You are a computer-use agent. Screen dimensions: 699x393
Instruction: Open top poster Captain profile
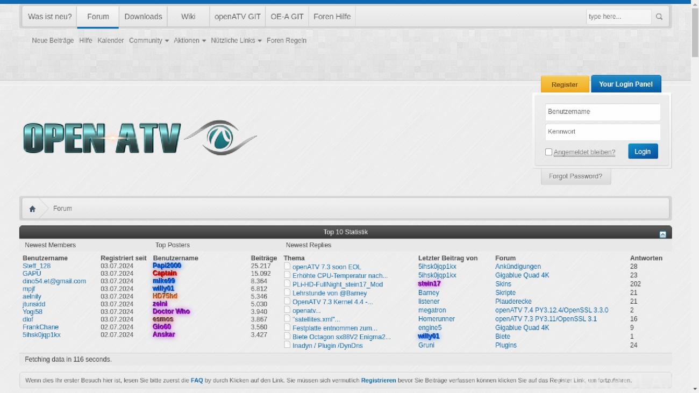165,273
